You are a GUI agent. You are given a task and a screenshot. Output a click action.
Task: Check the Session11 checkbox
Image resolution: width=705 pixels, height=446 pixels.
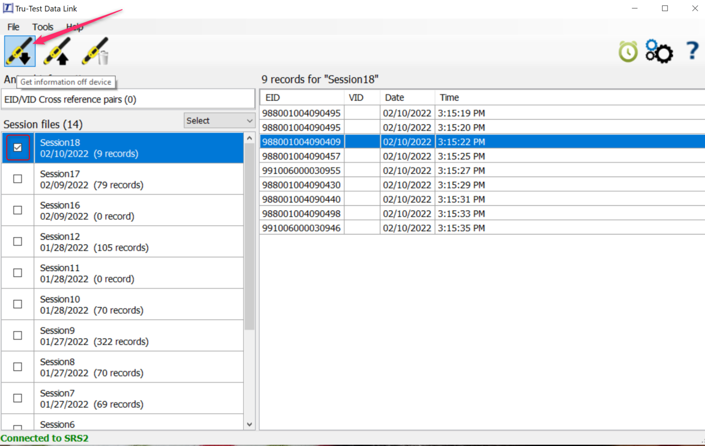17,273
